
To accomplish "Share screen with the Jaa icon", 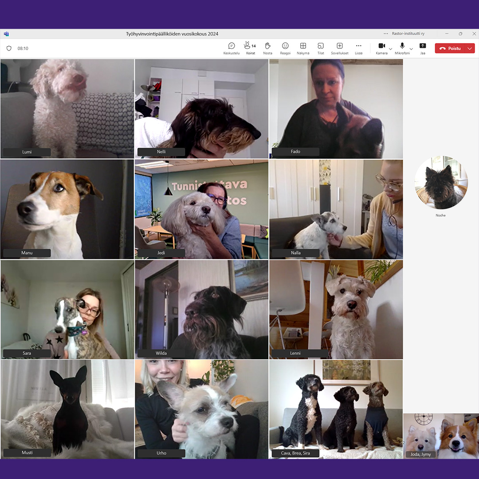I will [423, 48].
